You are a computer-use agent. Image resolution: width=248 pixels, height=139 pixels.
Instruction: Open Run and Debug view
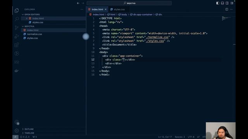coord(17,36)
